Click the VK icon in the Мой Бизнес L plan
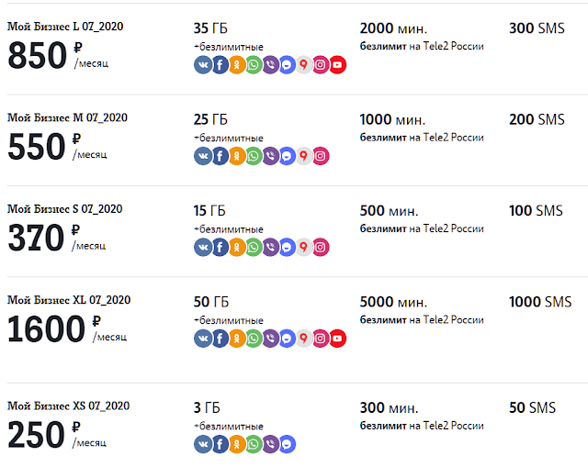Image resolution: width=588 pixels, height=467 pixels. pyautogui.click(x=202, y=65)
